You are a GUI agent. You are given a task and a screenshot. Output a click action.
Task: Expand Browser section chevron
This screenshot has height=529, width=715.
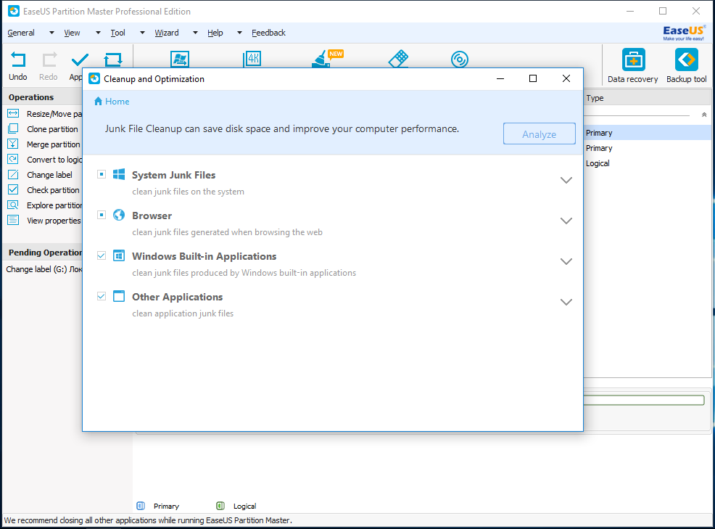pos(566,221)
